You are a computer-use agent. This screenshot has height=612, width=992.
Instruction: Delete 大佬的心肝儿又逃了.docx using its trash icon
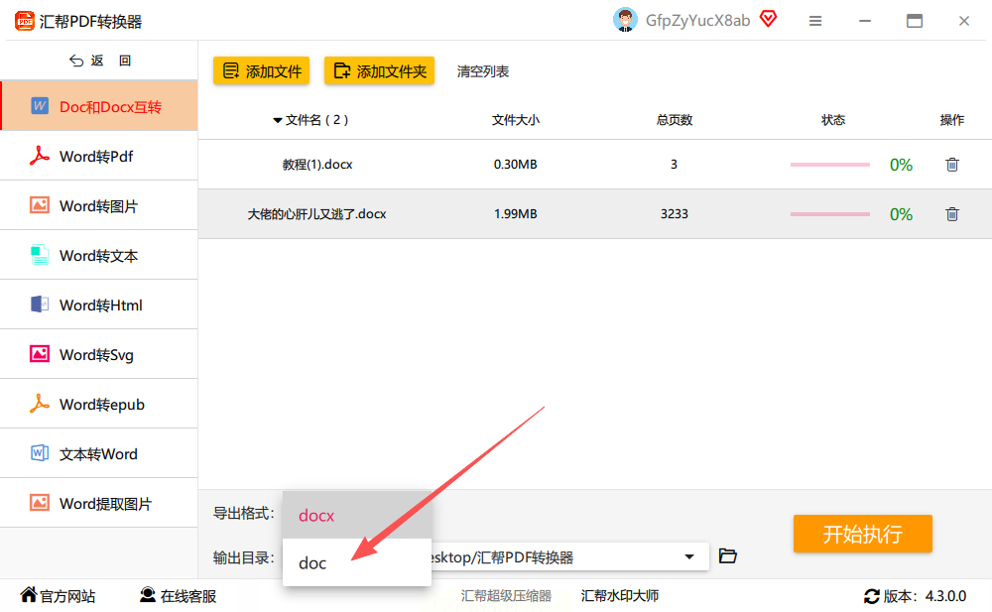click(x=952, y=214)
